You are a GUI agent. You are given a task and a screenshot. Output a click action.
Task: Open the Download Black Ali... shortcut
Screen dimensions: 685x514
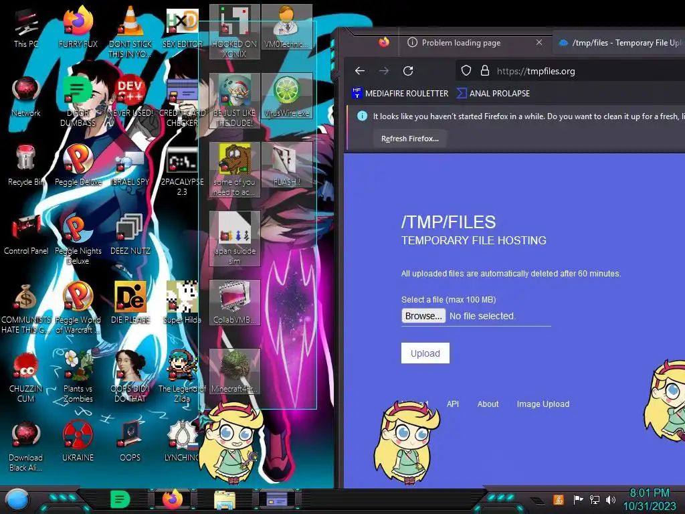click(x=26, y=446)
